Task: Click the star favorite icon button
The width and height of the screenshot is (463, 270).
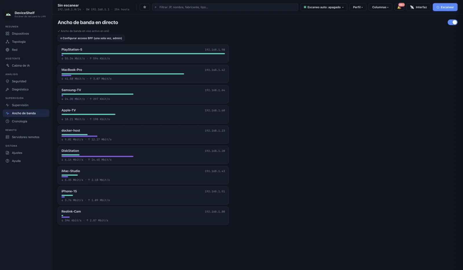Action: tap(145, 7)
